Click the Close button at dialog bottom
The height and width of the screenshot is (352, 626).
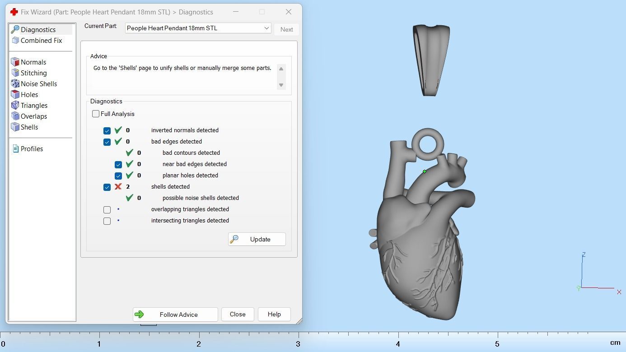[238, 314]
